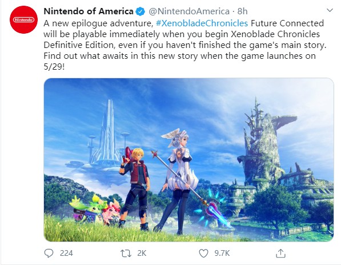
Task: Expand the tweet options chevron
Action: [x=330, y=10]
